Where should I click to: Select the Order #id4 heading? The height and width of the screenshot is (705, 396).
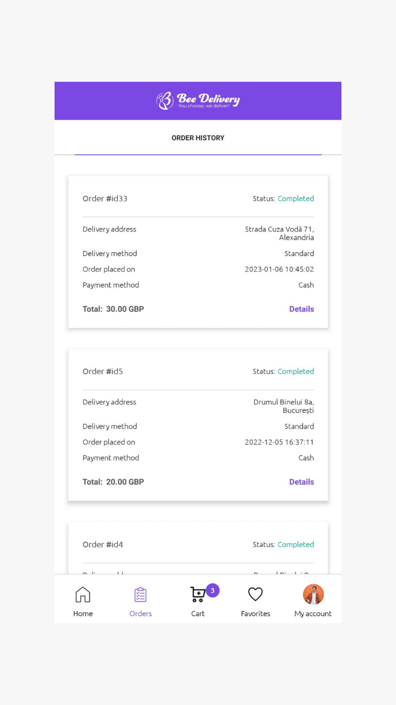pos(103,545)
